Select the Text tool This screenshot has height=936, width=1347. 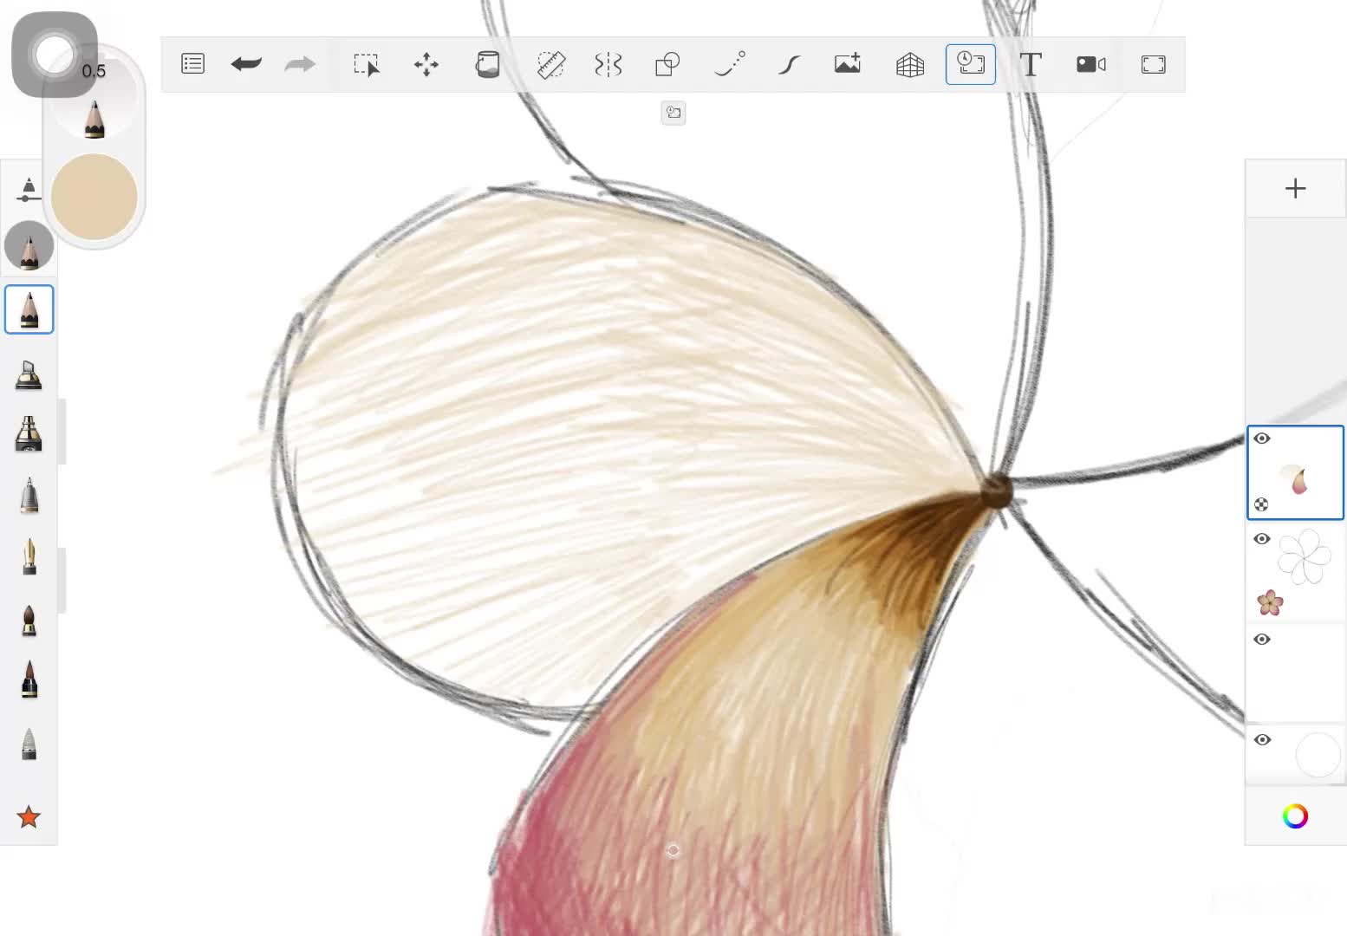(x=1031, y=64)
